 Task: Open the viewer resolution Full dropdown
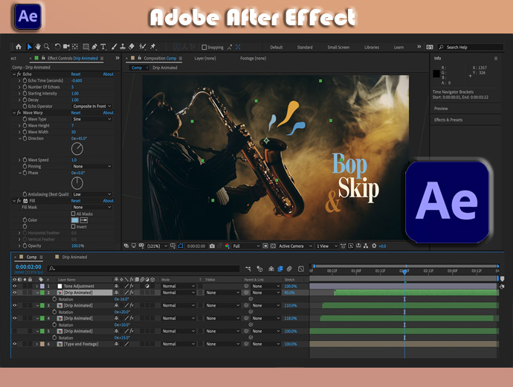[246, 246]
